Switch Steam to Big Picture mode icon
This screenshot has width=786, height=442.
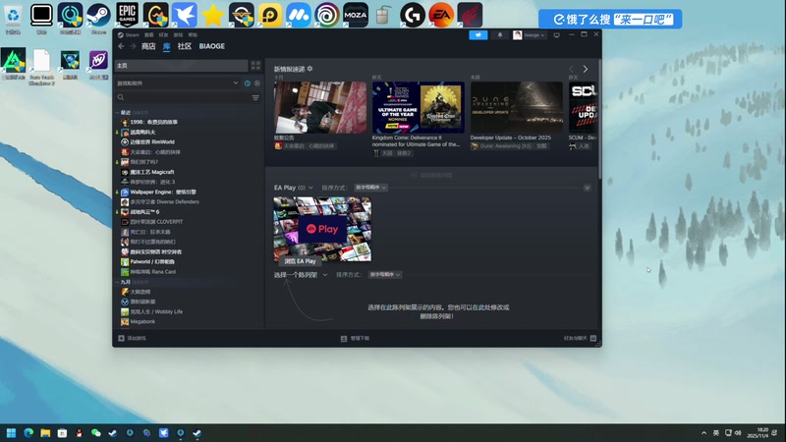[556, 35]
